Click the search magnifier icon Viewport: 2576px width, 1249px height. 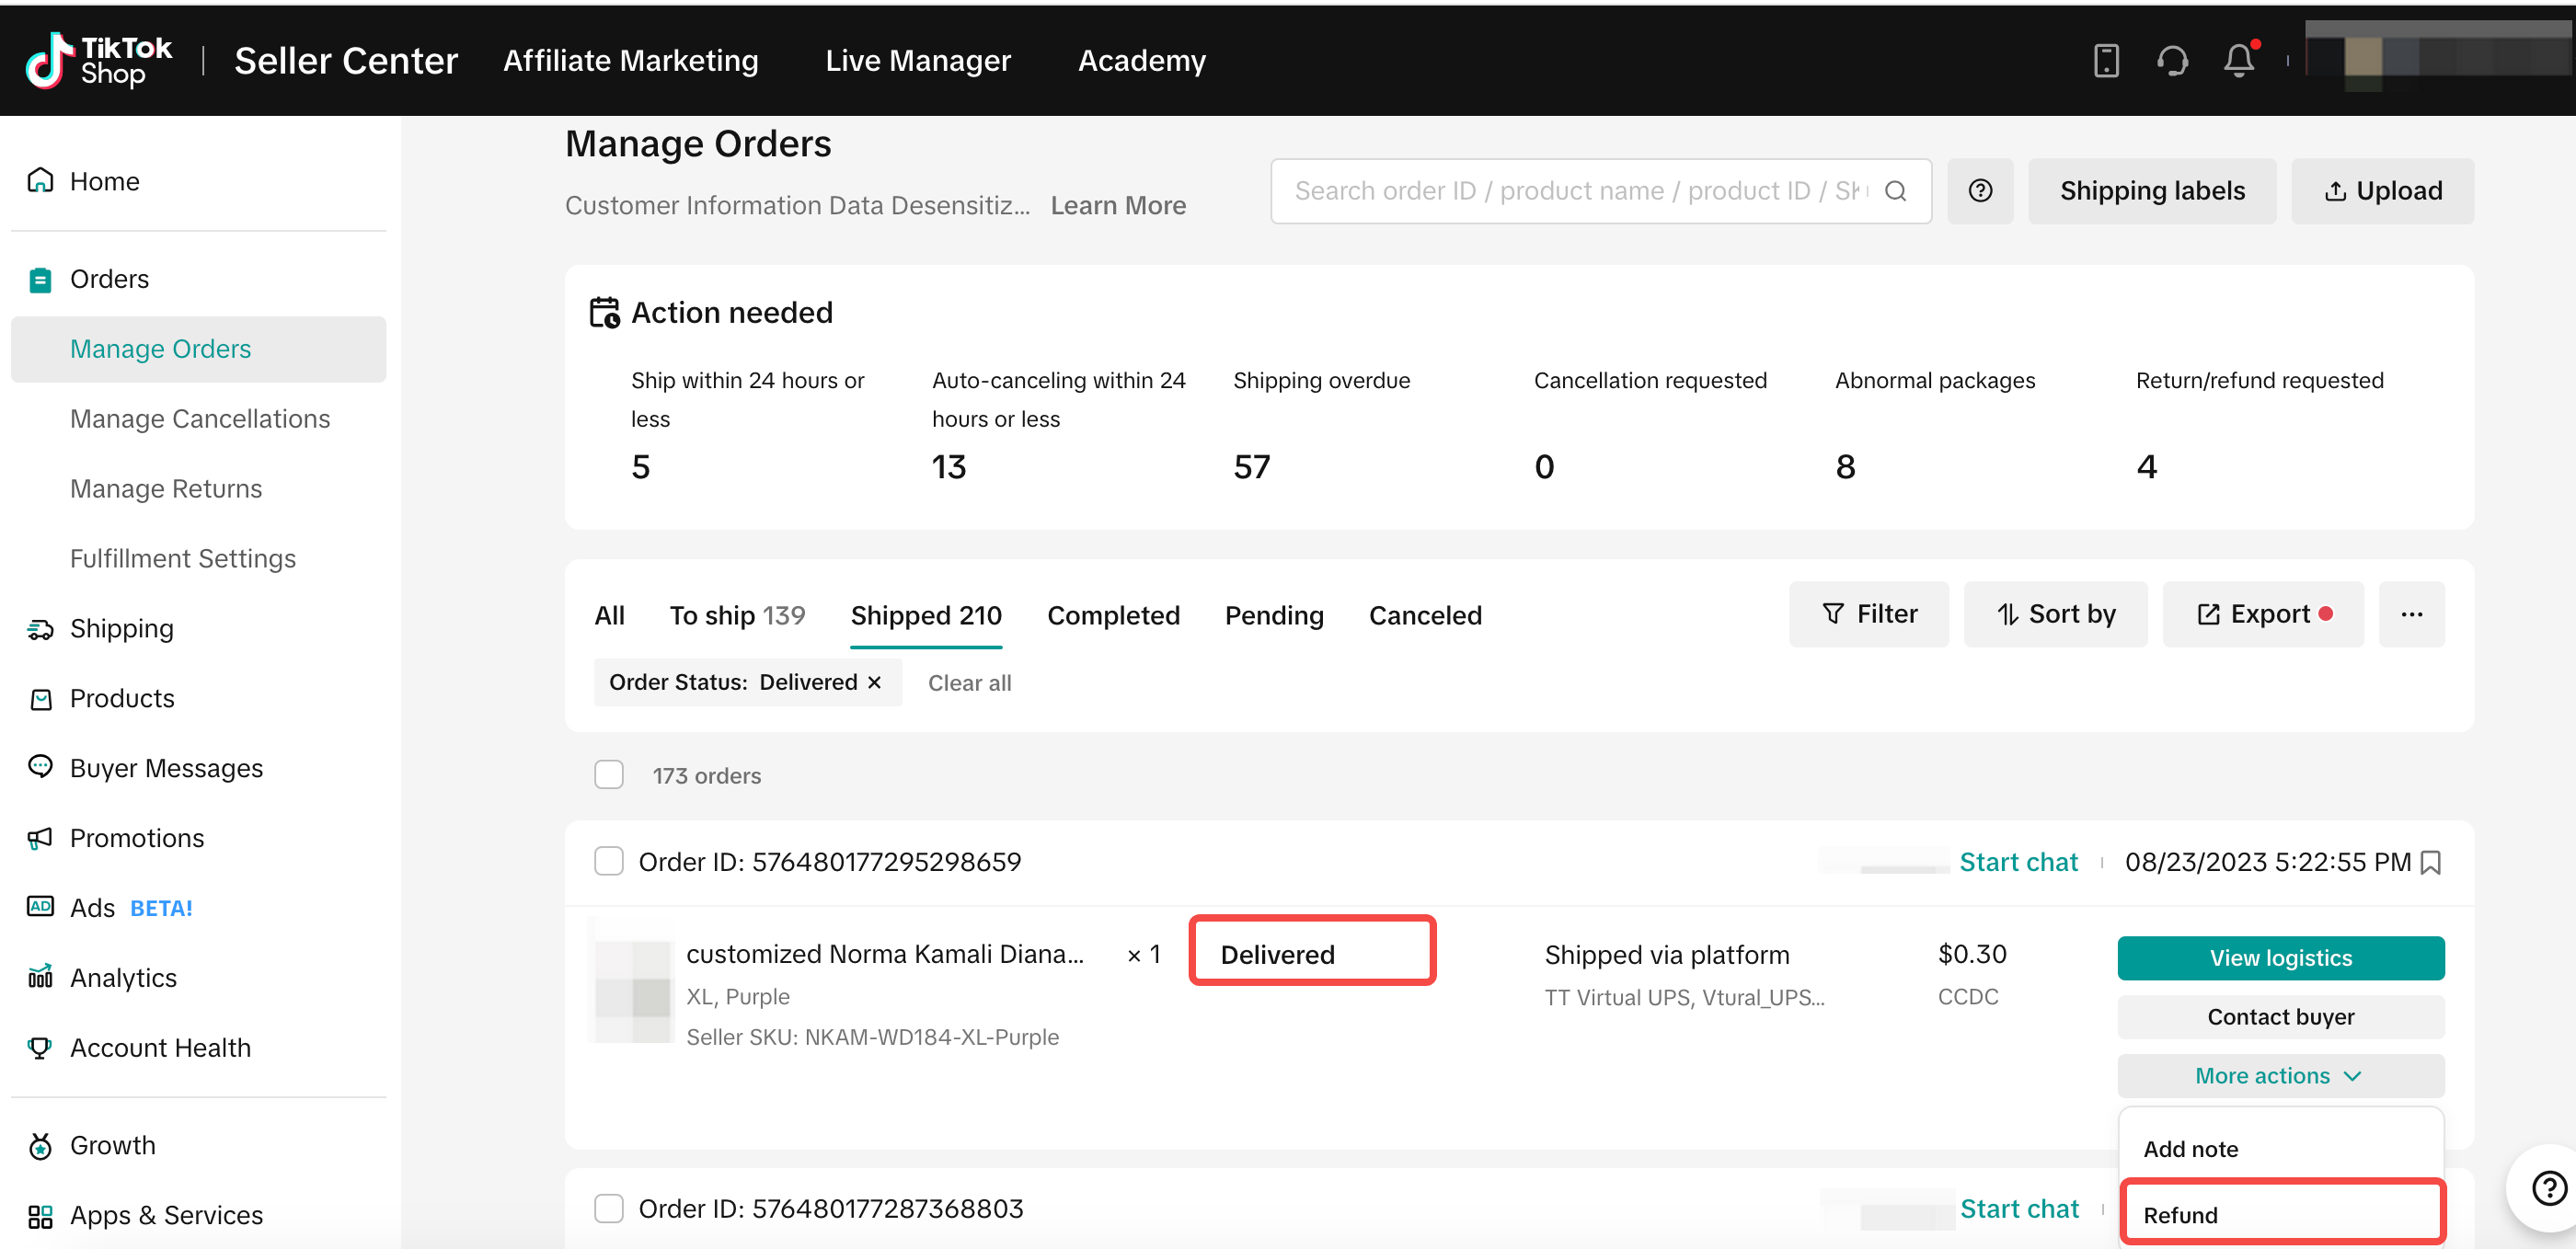pyautogui.click(x=1895, y=191)
